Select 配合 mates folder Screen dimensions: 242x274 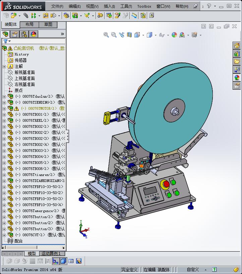tap(18, 241)
